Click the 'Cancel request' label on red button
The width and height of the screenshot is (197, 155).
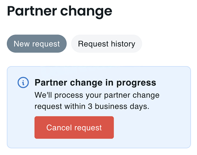[x=74, y=128]
